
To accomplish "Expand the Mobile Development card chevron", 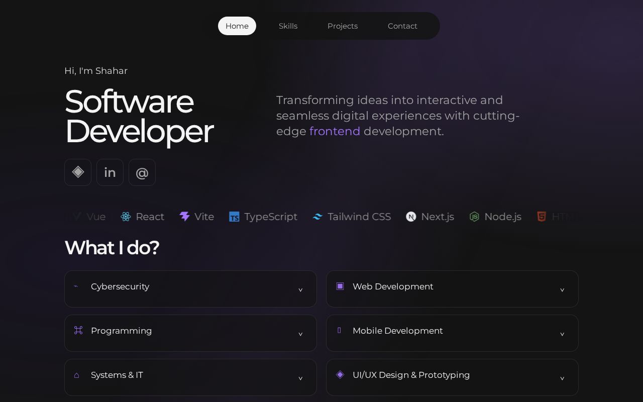I will point(562,334).
